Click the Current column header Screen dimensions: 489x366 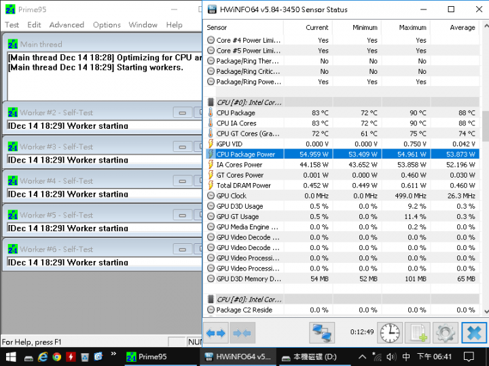point(308,27)
